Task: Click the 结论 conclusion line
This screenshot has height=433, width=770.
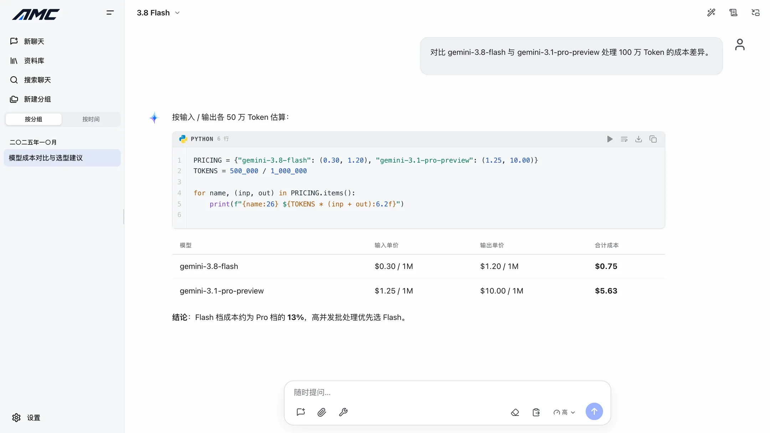Action: tap(289, 318)
